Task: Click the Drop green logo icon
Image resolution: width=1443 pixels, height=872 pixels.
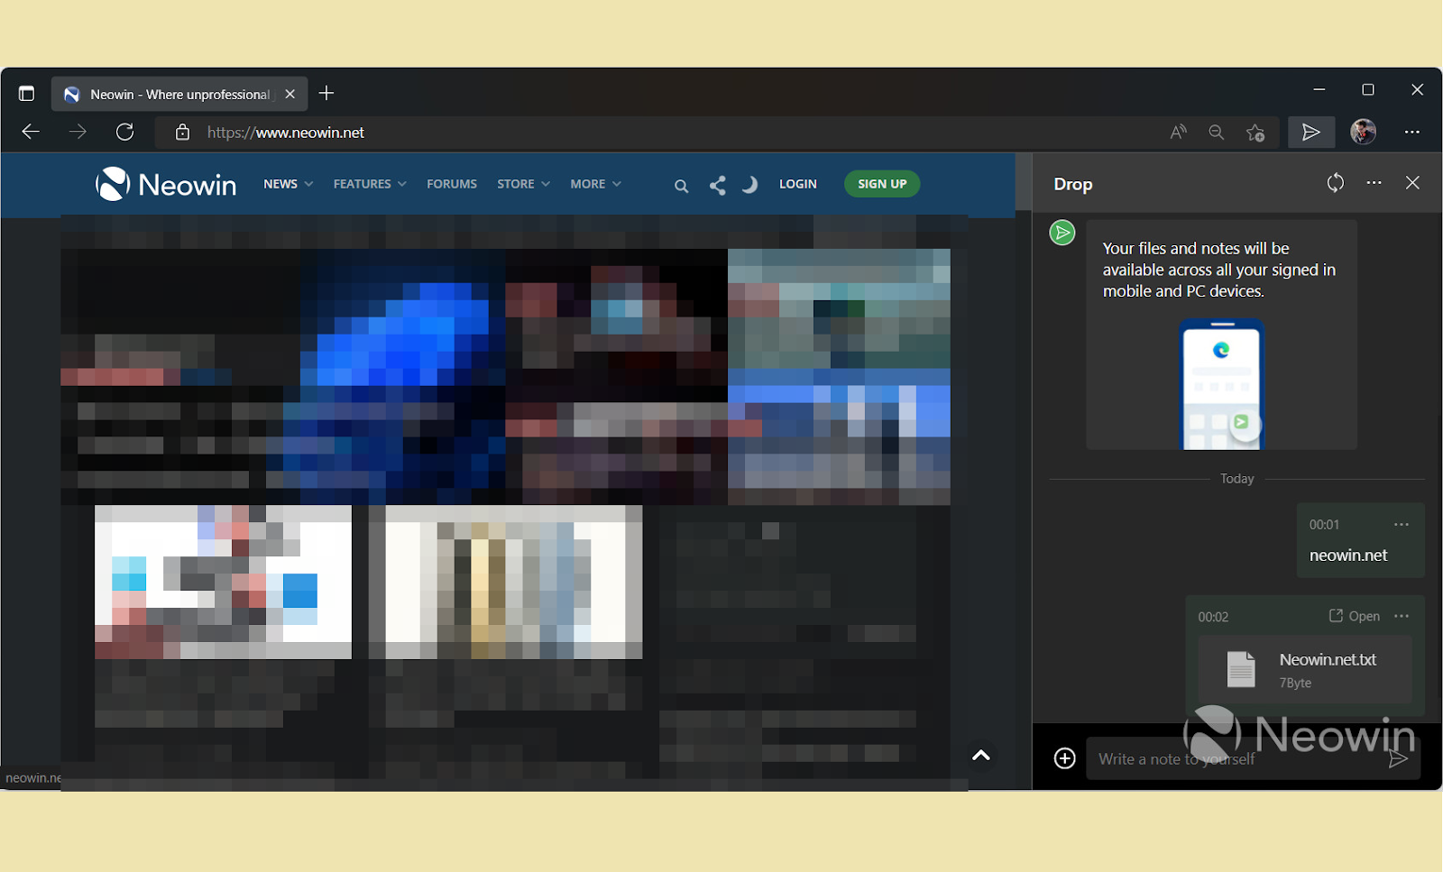Action: (1062, 233)
